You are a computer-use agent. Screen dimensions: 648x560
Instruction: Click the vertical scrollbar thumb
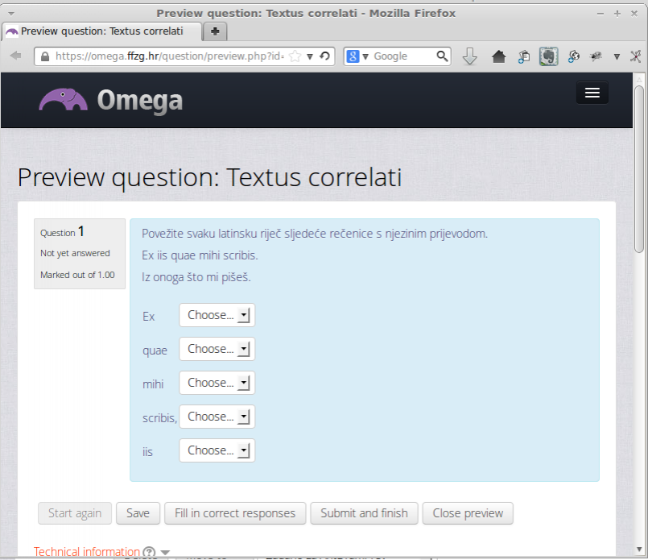pyautogui.click(x=639, y=168)
